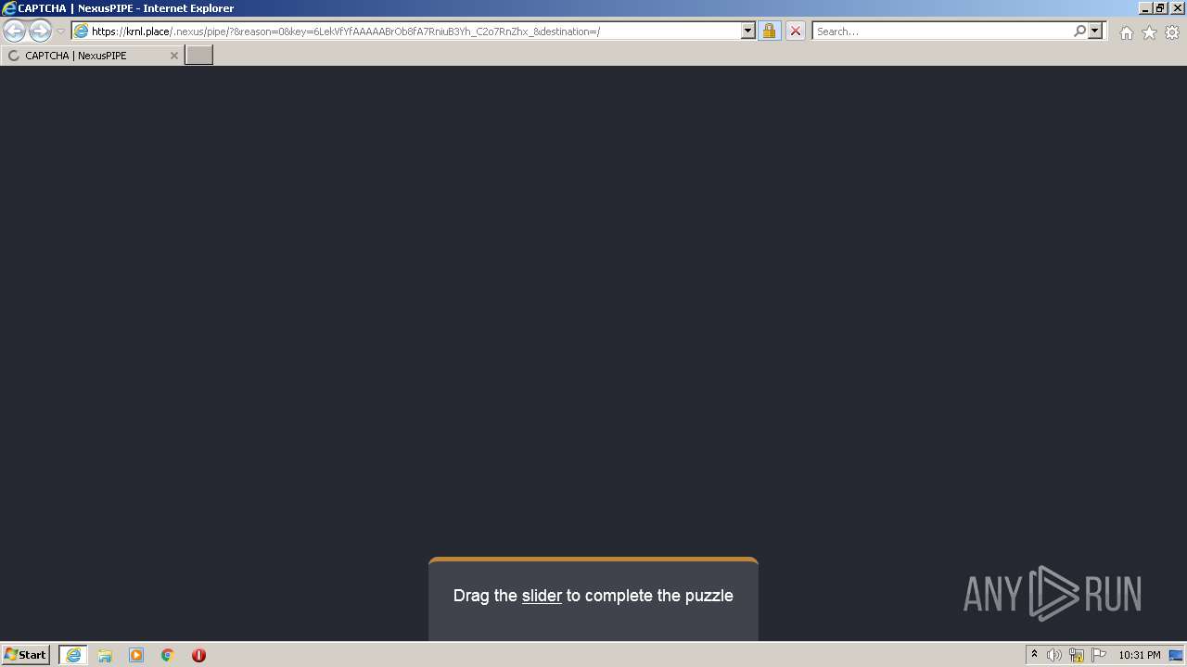Image resolution: width=1187 pixels, height=667 pixels.
Task: Close the CAPTCHA | NexusPIPE tab
Action: pos(173,56)
